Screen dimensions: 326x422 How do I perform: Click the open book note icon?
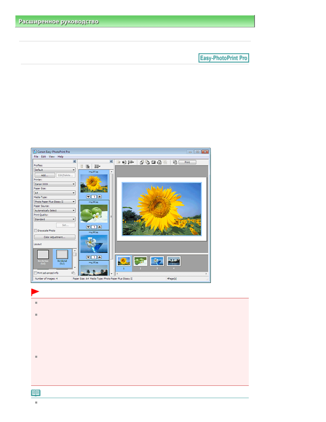tap(36, 393)
